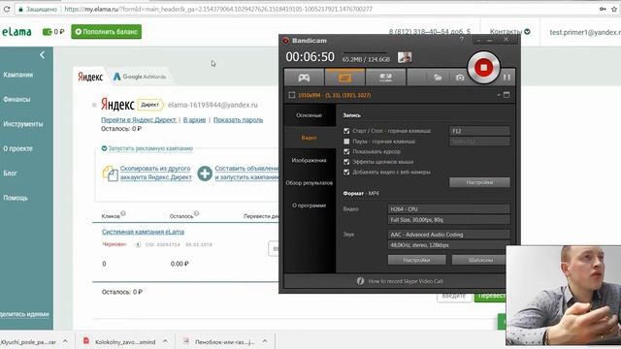Click Скопировать из другого аккаунта Яндекс.Директ
This screenshot has width=621, height=349.
(156, 173)
